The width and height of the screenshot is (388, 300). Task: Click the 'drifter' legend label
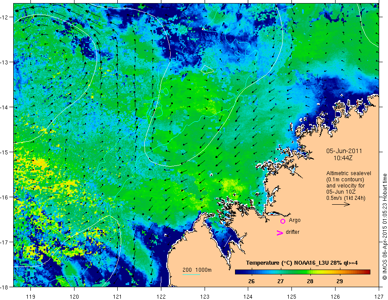292,232
